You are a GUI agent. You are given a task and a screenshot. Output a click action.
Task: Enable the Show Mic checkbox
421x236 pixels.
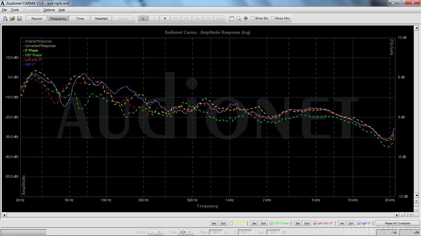pyautogui.click(x=273, y=18)
